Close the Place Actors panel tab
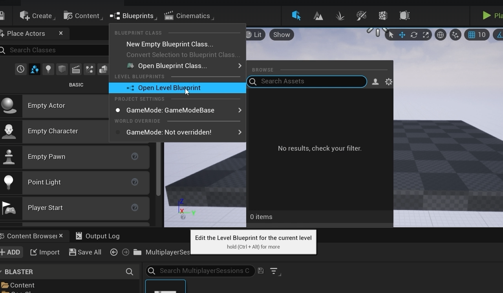Screen dimensions: 503x293 point(61,33)
